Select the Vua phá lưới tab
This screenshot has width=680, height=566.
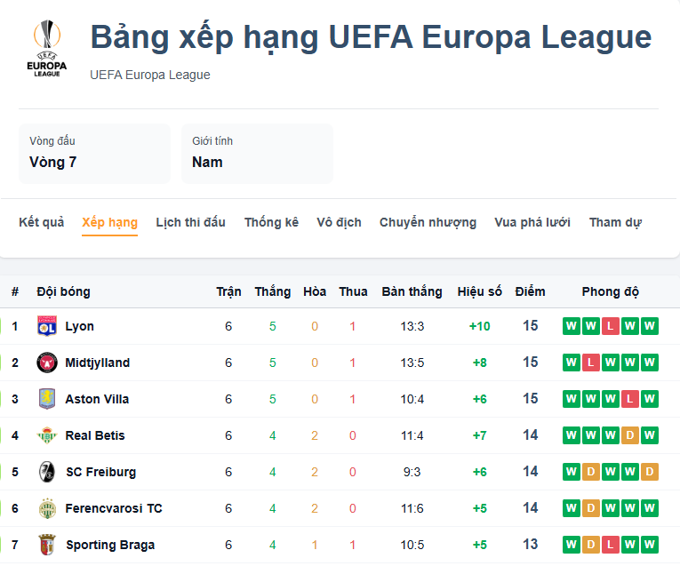(532, 222)
